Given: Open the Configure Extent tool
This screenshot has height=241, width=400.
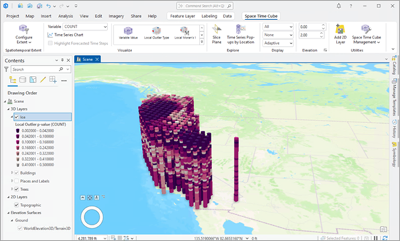Looking at the screenshot, I should pos(23,35).
